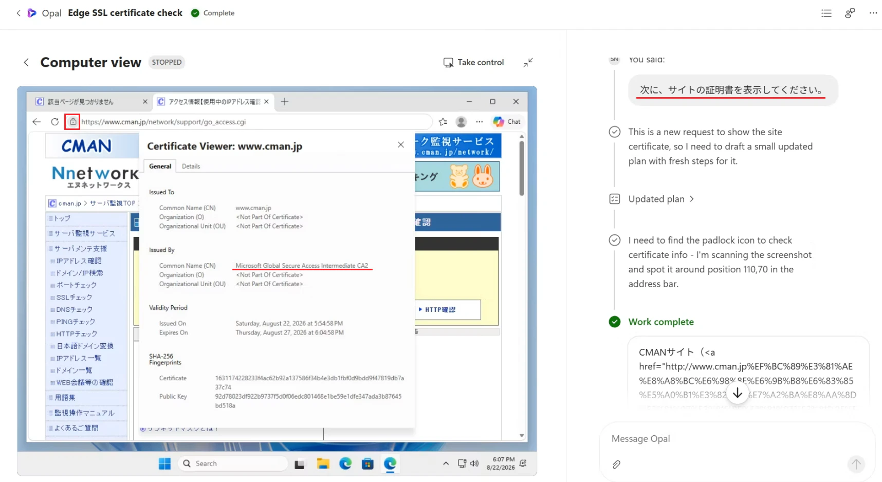Viewport: 882px width, 482px height.
Task: Show hidden system tray icons
Action: click(446, 464)
